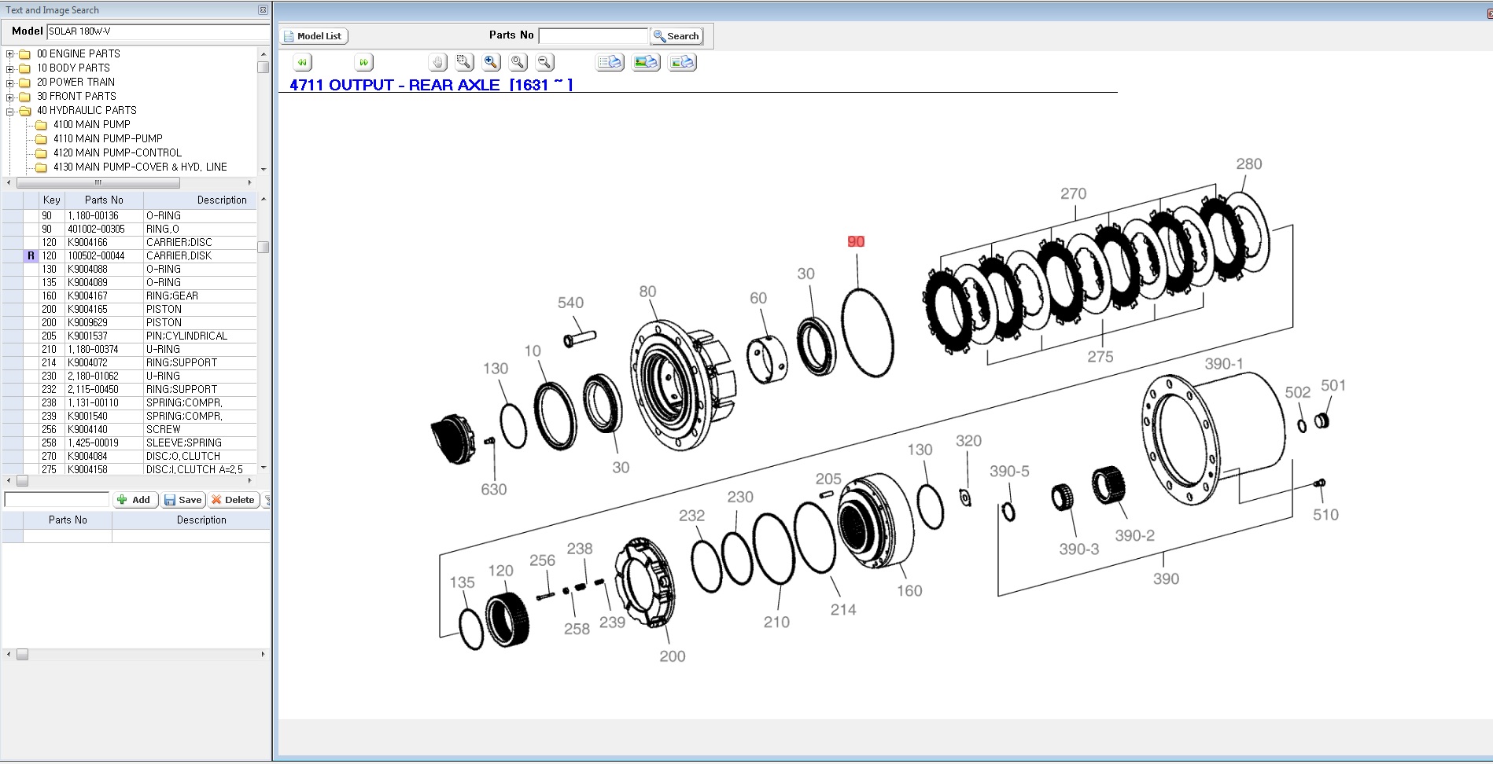Screen dimensions: 1493x764
Task: Click the 10 BODY PARTS folder icon
Action: (24, 68)
